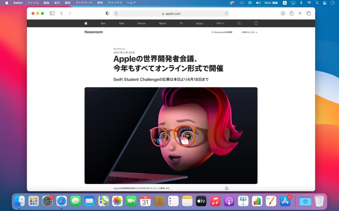Open FaceTime from the Dock
Image resolution: width=339 pixels, height=211 pixels.
click(x=131, y=200)
